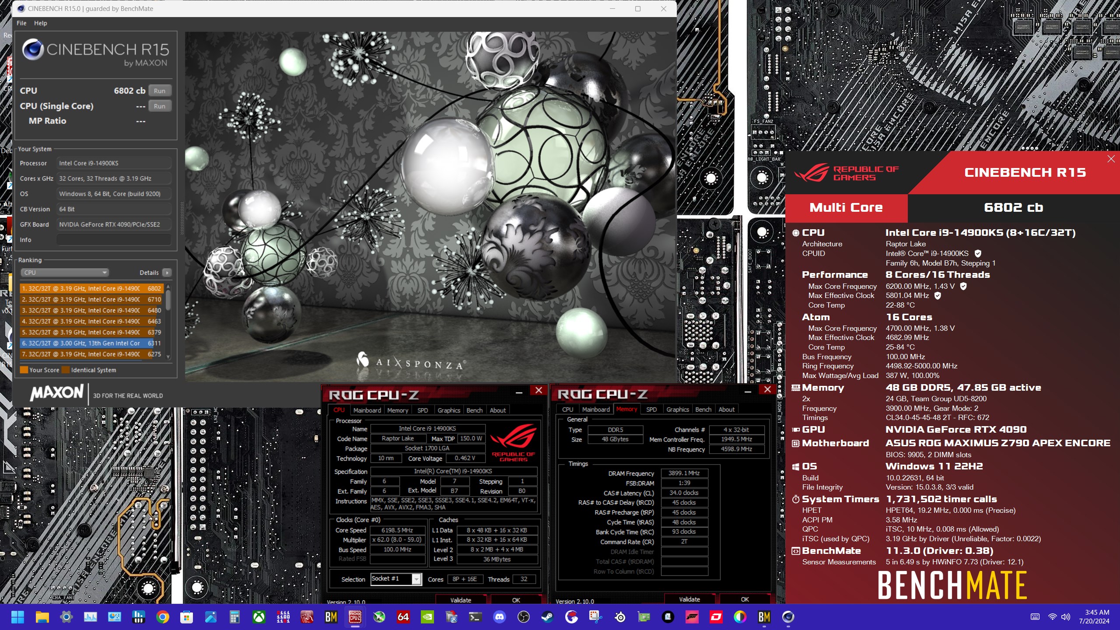Click the OS Windows icon in BenchMate panel

coord(795,467)
